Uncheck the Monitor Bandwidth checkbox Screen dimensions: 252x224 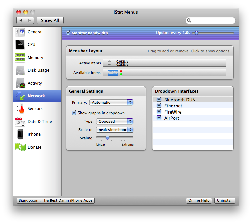pos(68,33)
